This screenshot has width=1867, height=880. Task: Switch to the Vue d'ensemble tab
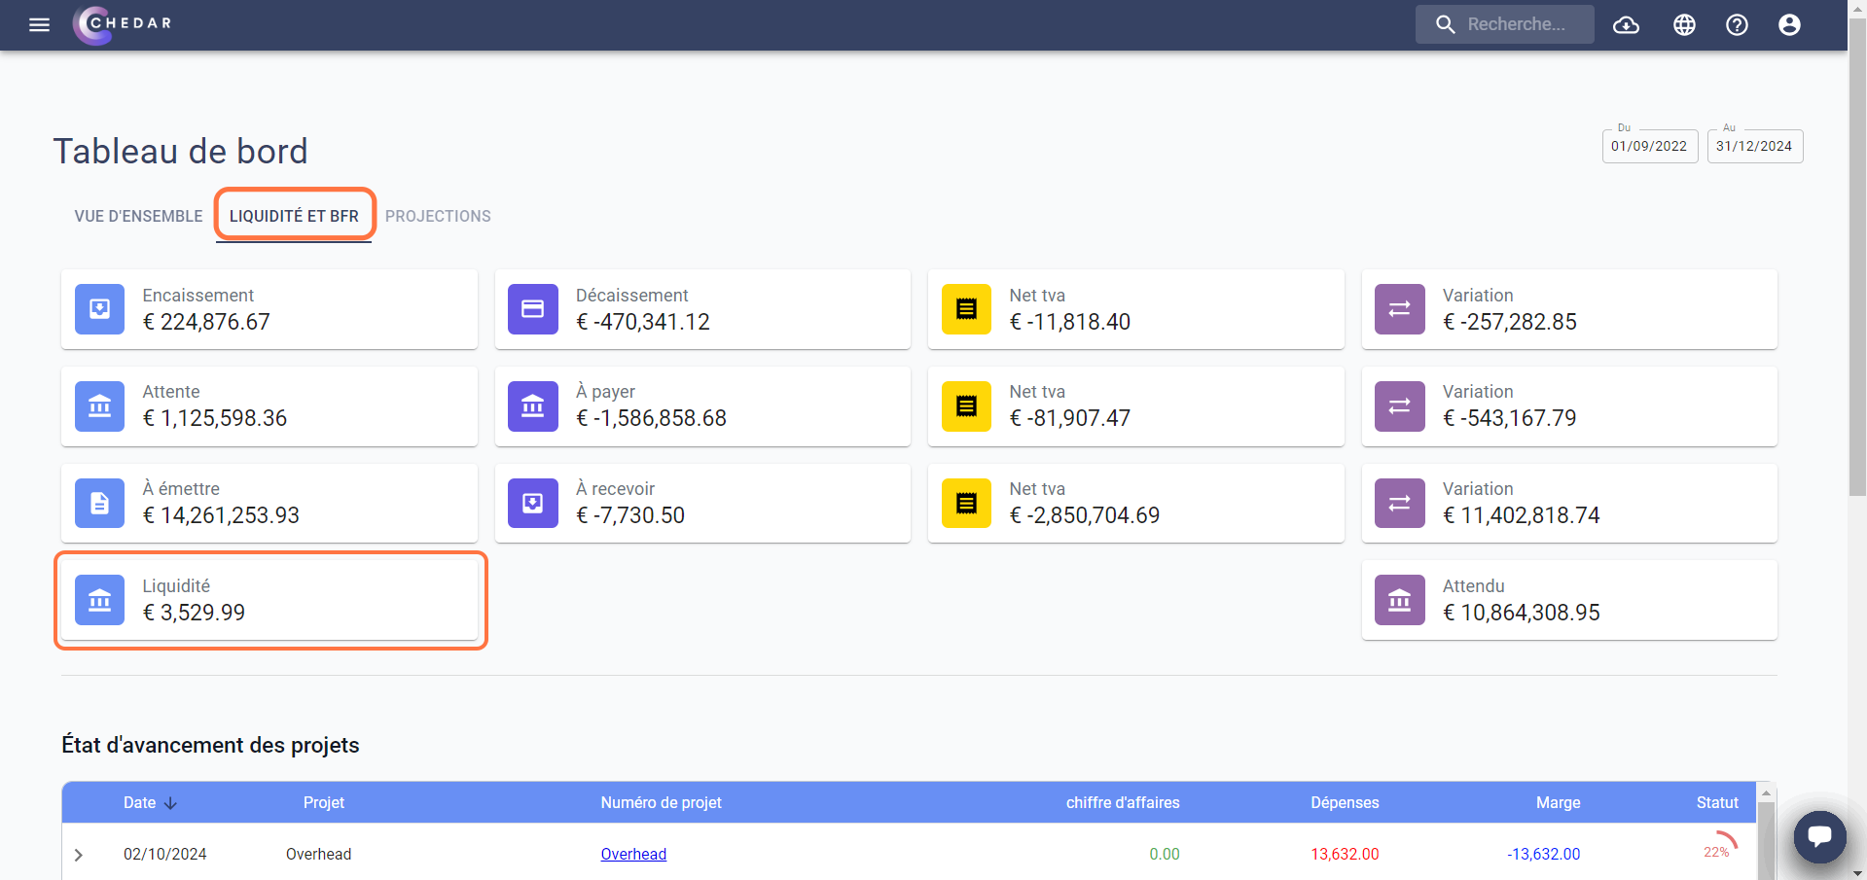(138, 216)
